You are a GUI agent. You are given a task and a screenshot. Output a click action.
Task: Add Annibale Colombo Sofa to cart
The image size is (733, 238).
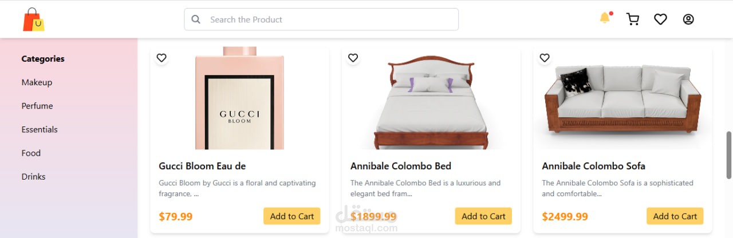pos(675,216)
